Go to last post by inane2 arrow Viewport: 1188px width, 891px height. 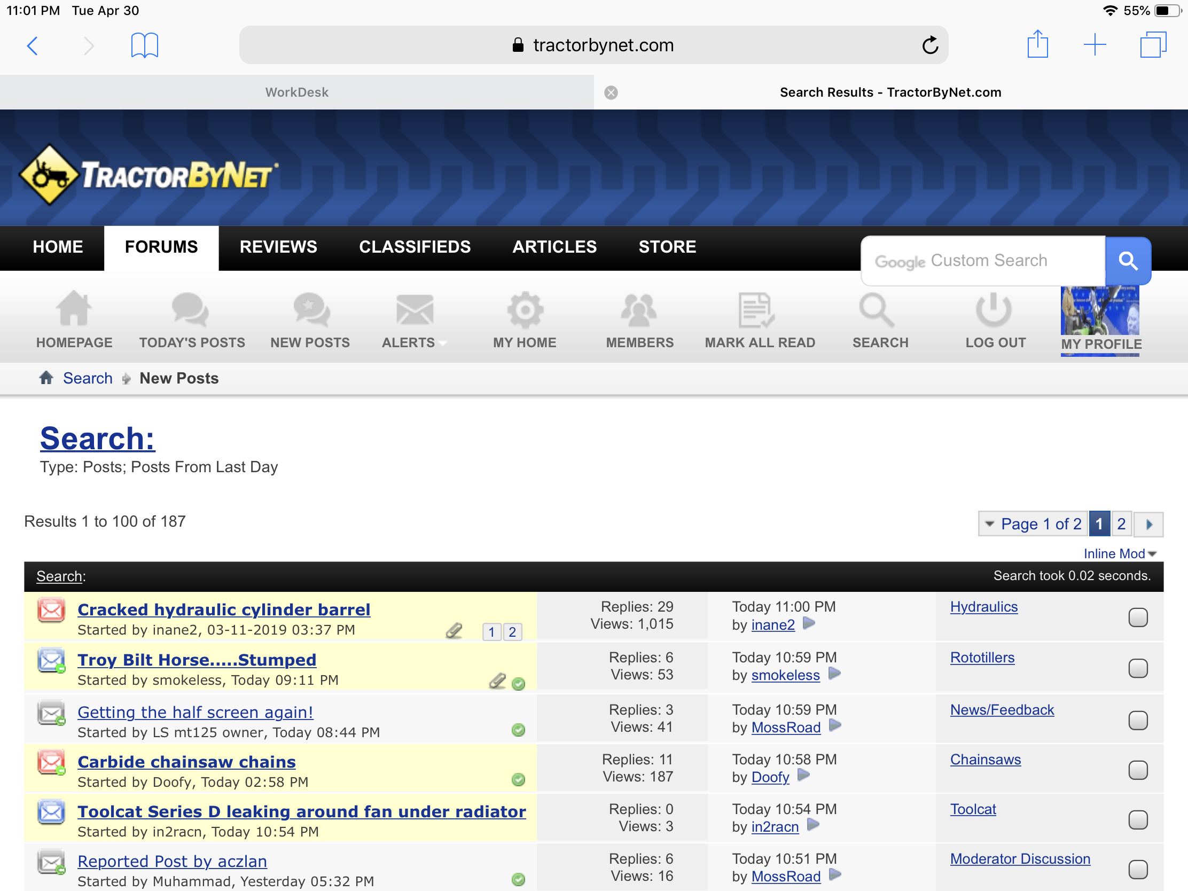coord(809,623)
